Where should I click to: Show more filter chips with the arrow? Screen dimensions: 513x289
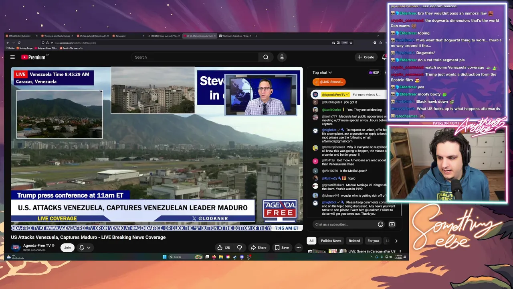tap(396, 241)
